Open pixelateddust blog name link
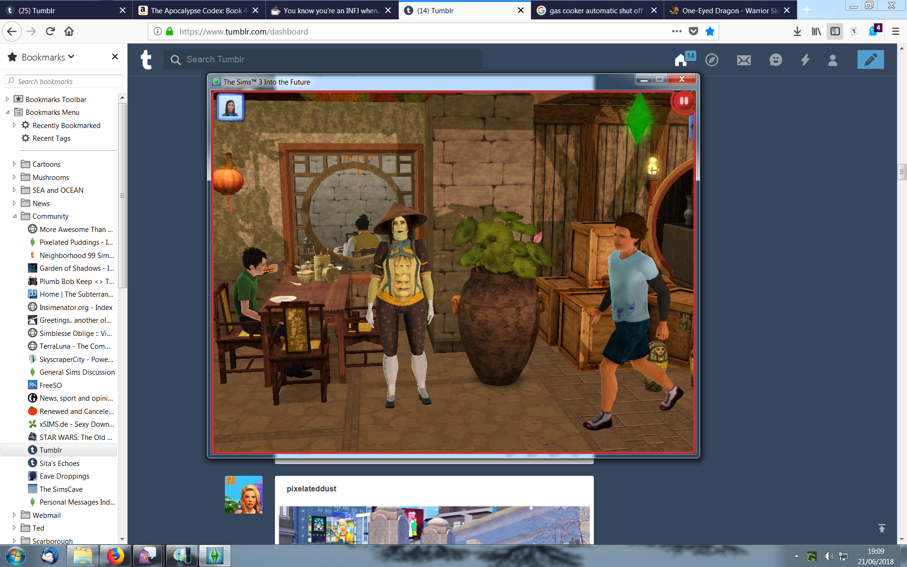Image resolution: width=907 pixels, height=567 pixels. [311, 489]
